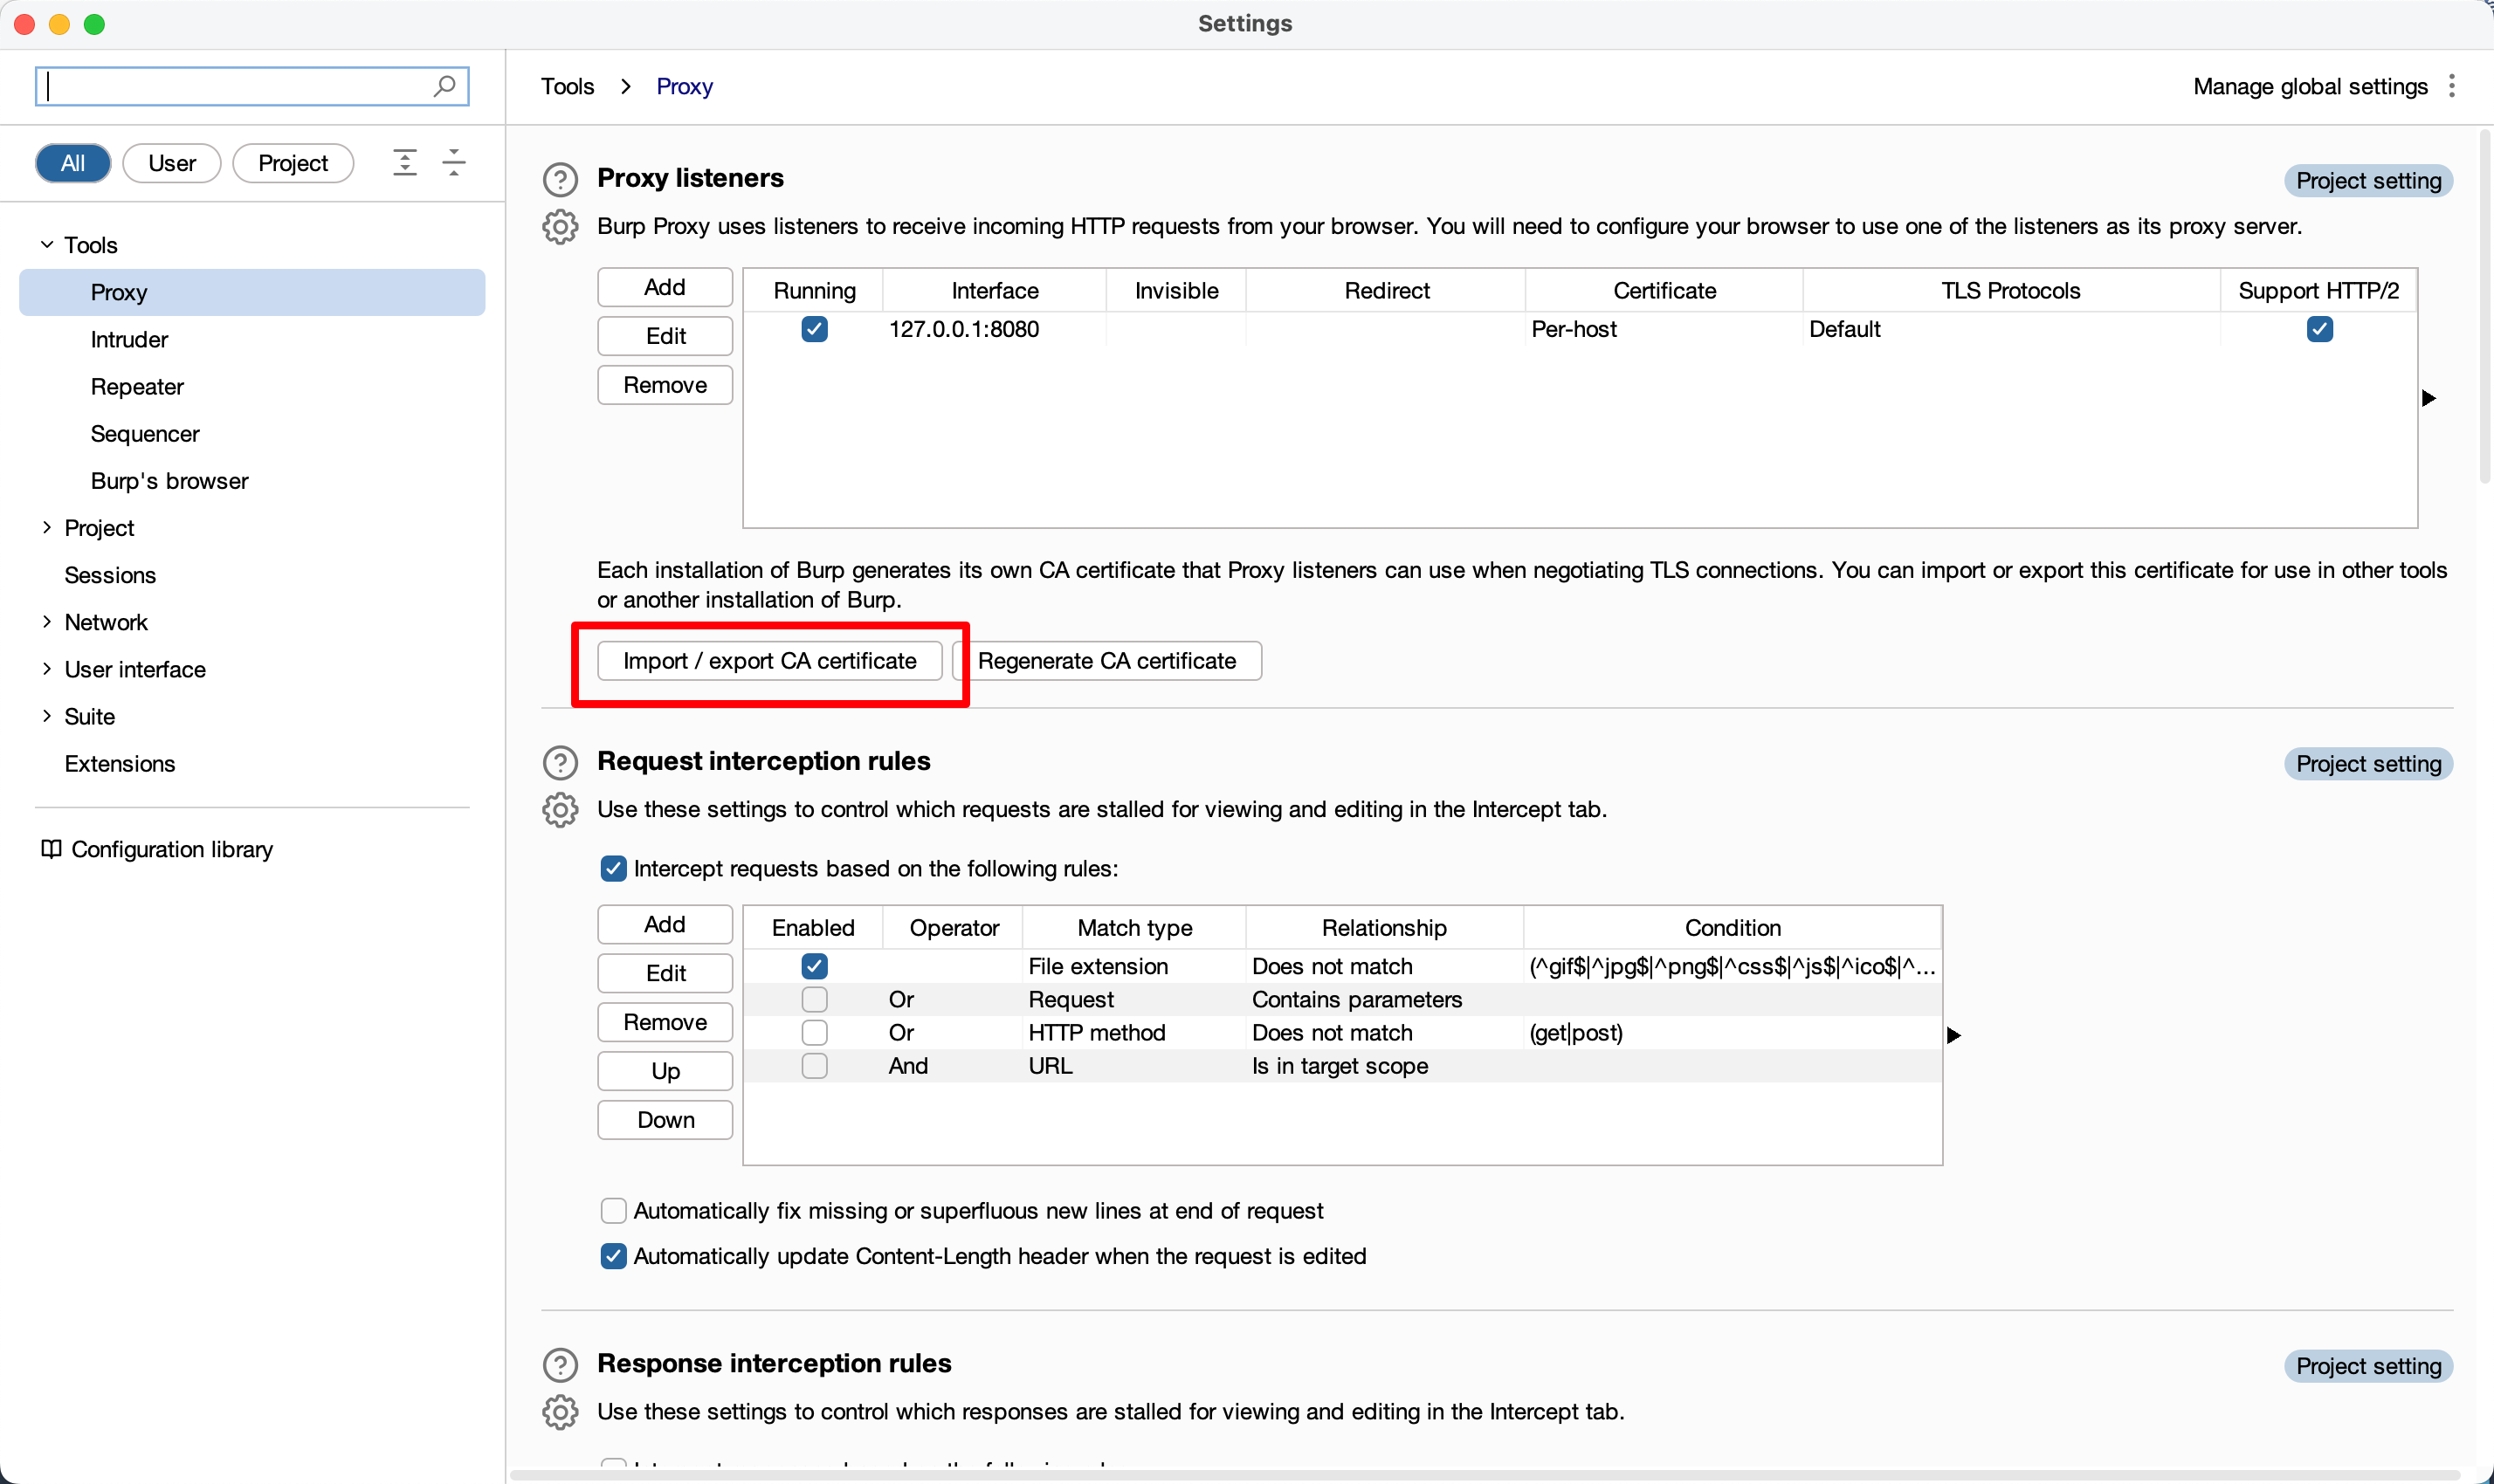Image resolution: width=2494 pixels, height=1484 pixels.
Task: Click the Certificate column header
Action: [x=1664, y=290]
